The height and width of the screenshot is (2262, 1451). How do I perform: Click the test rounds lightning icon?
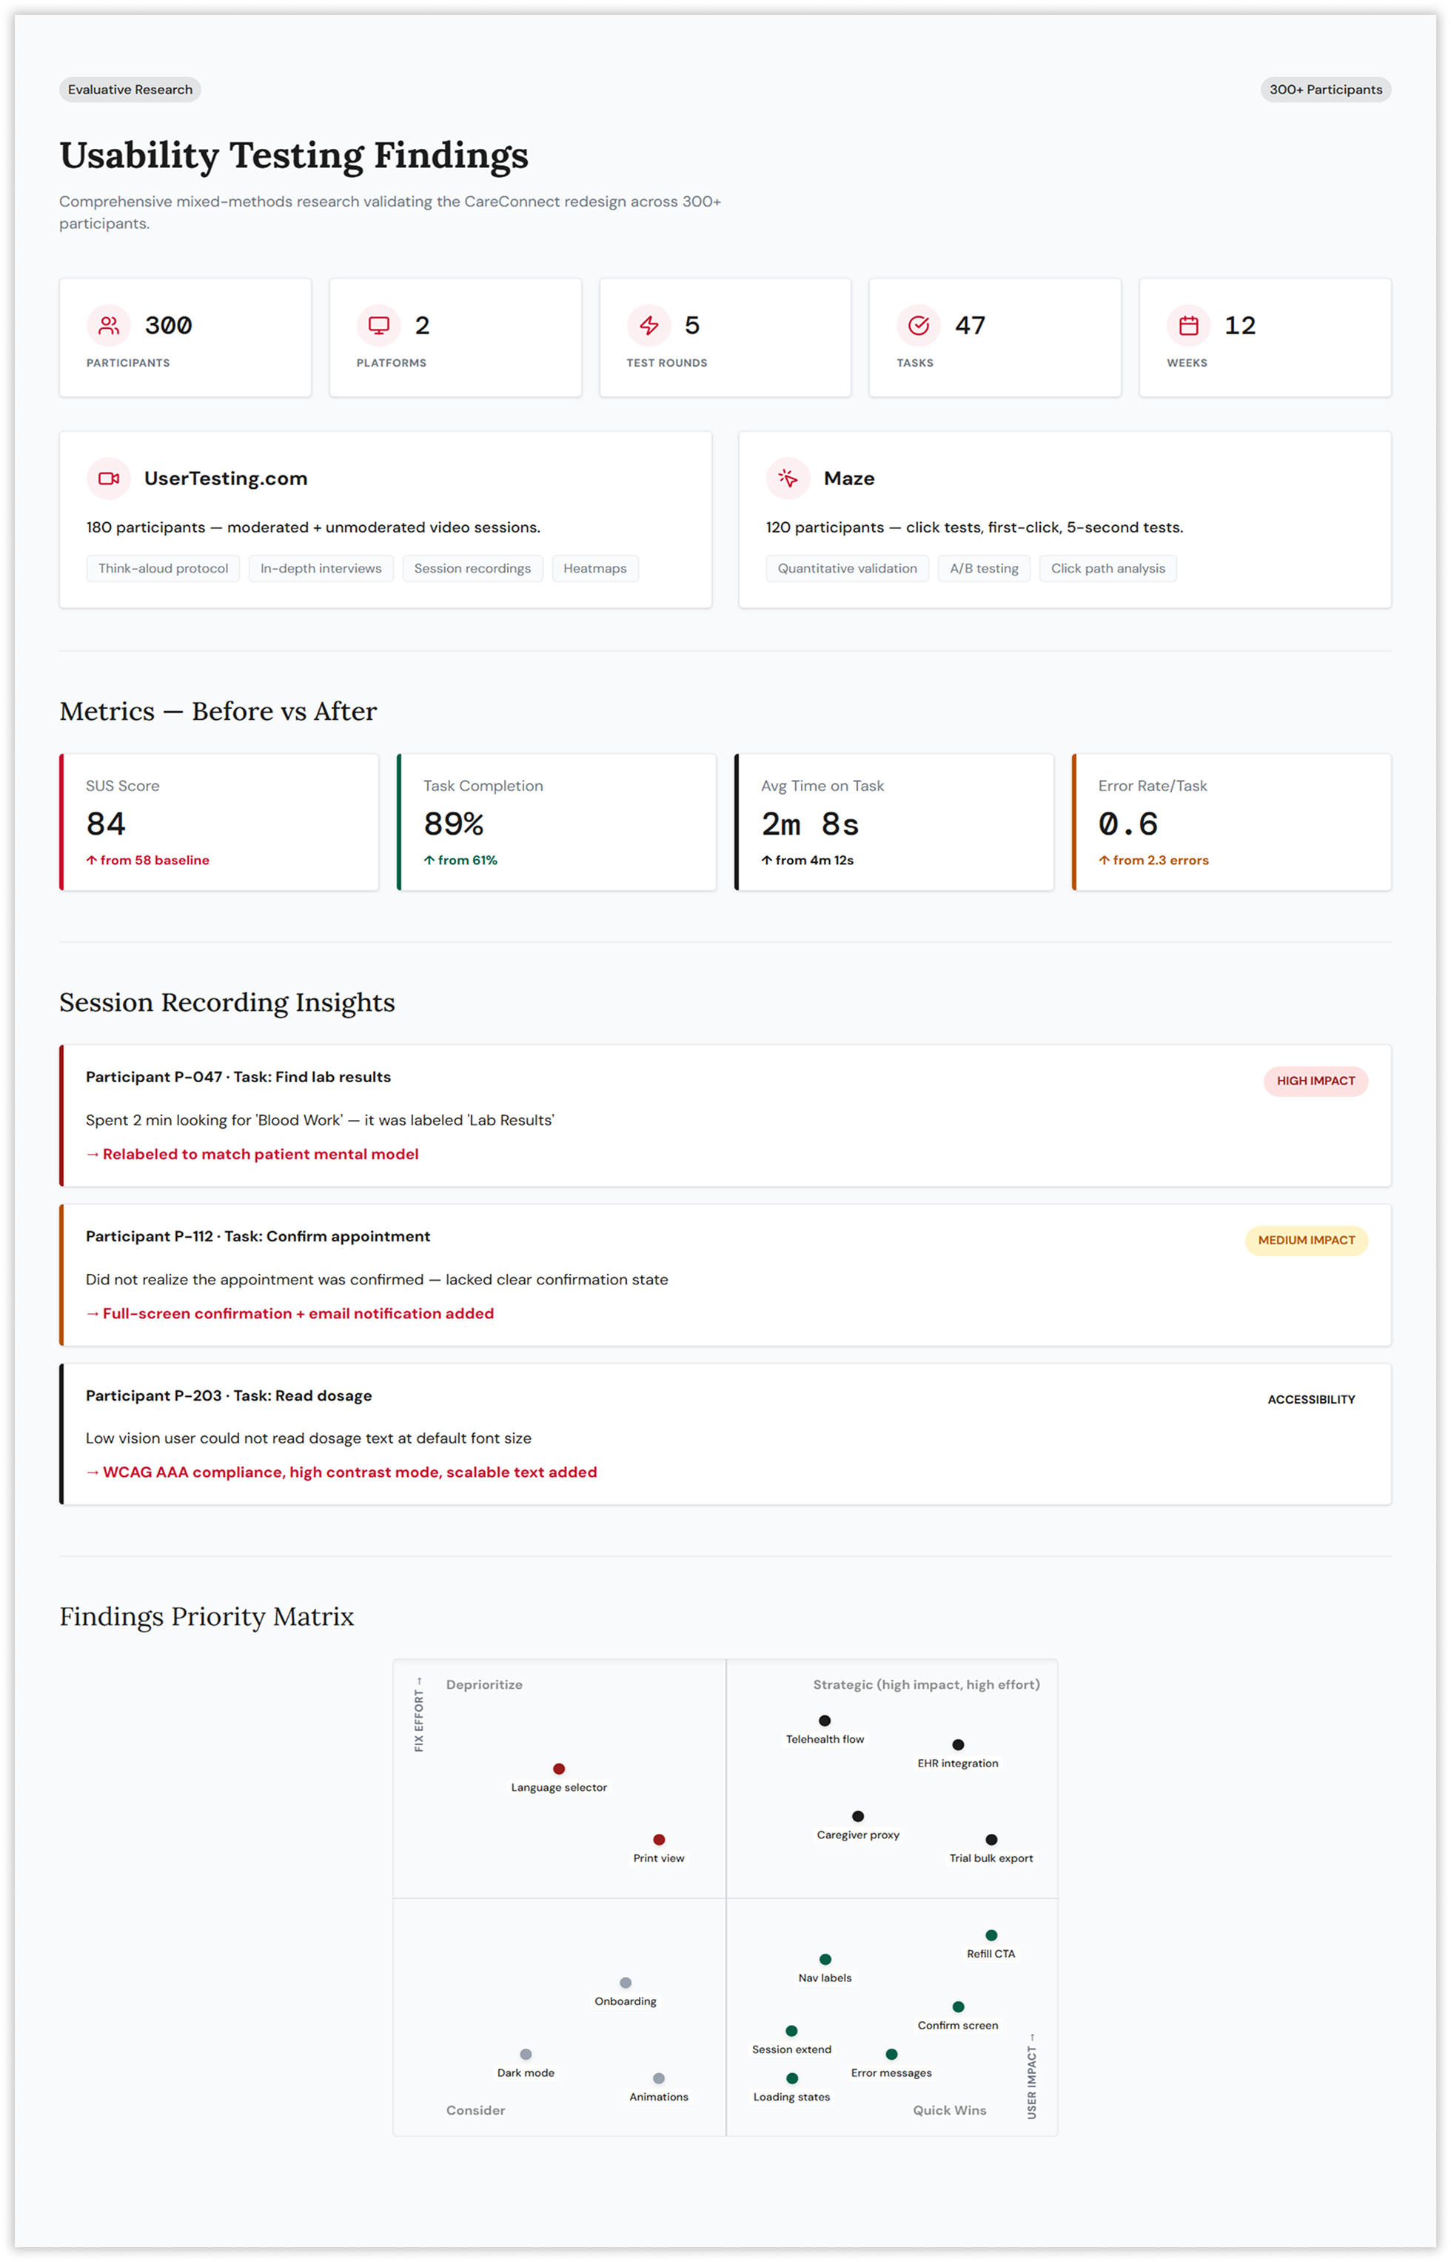(x=649, y=325)
